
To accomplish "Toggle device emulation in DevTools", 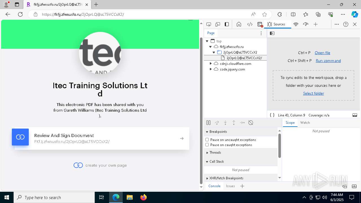I will (218, 24).
